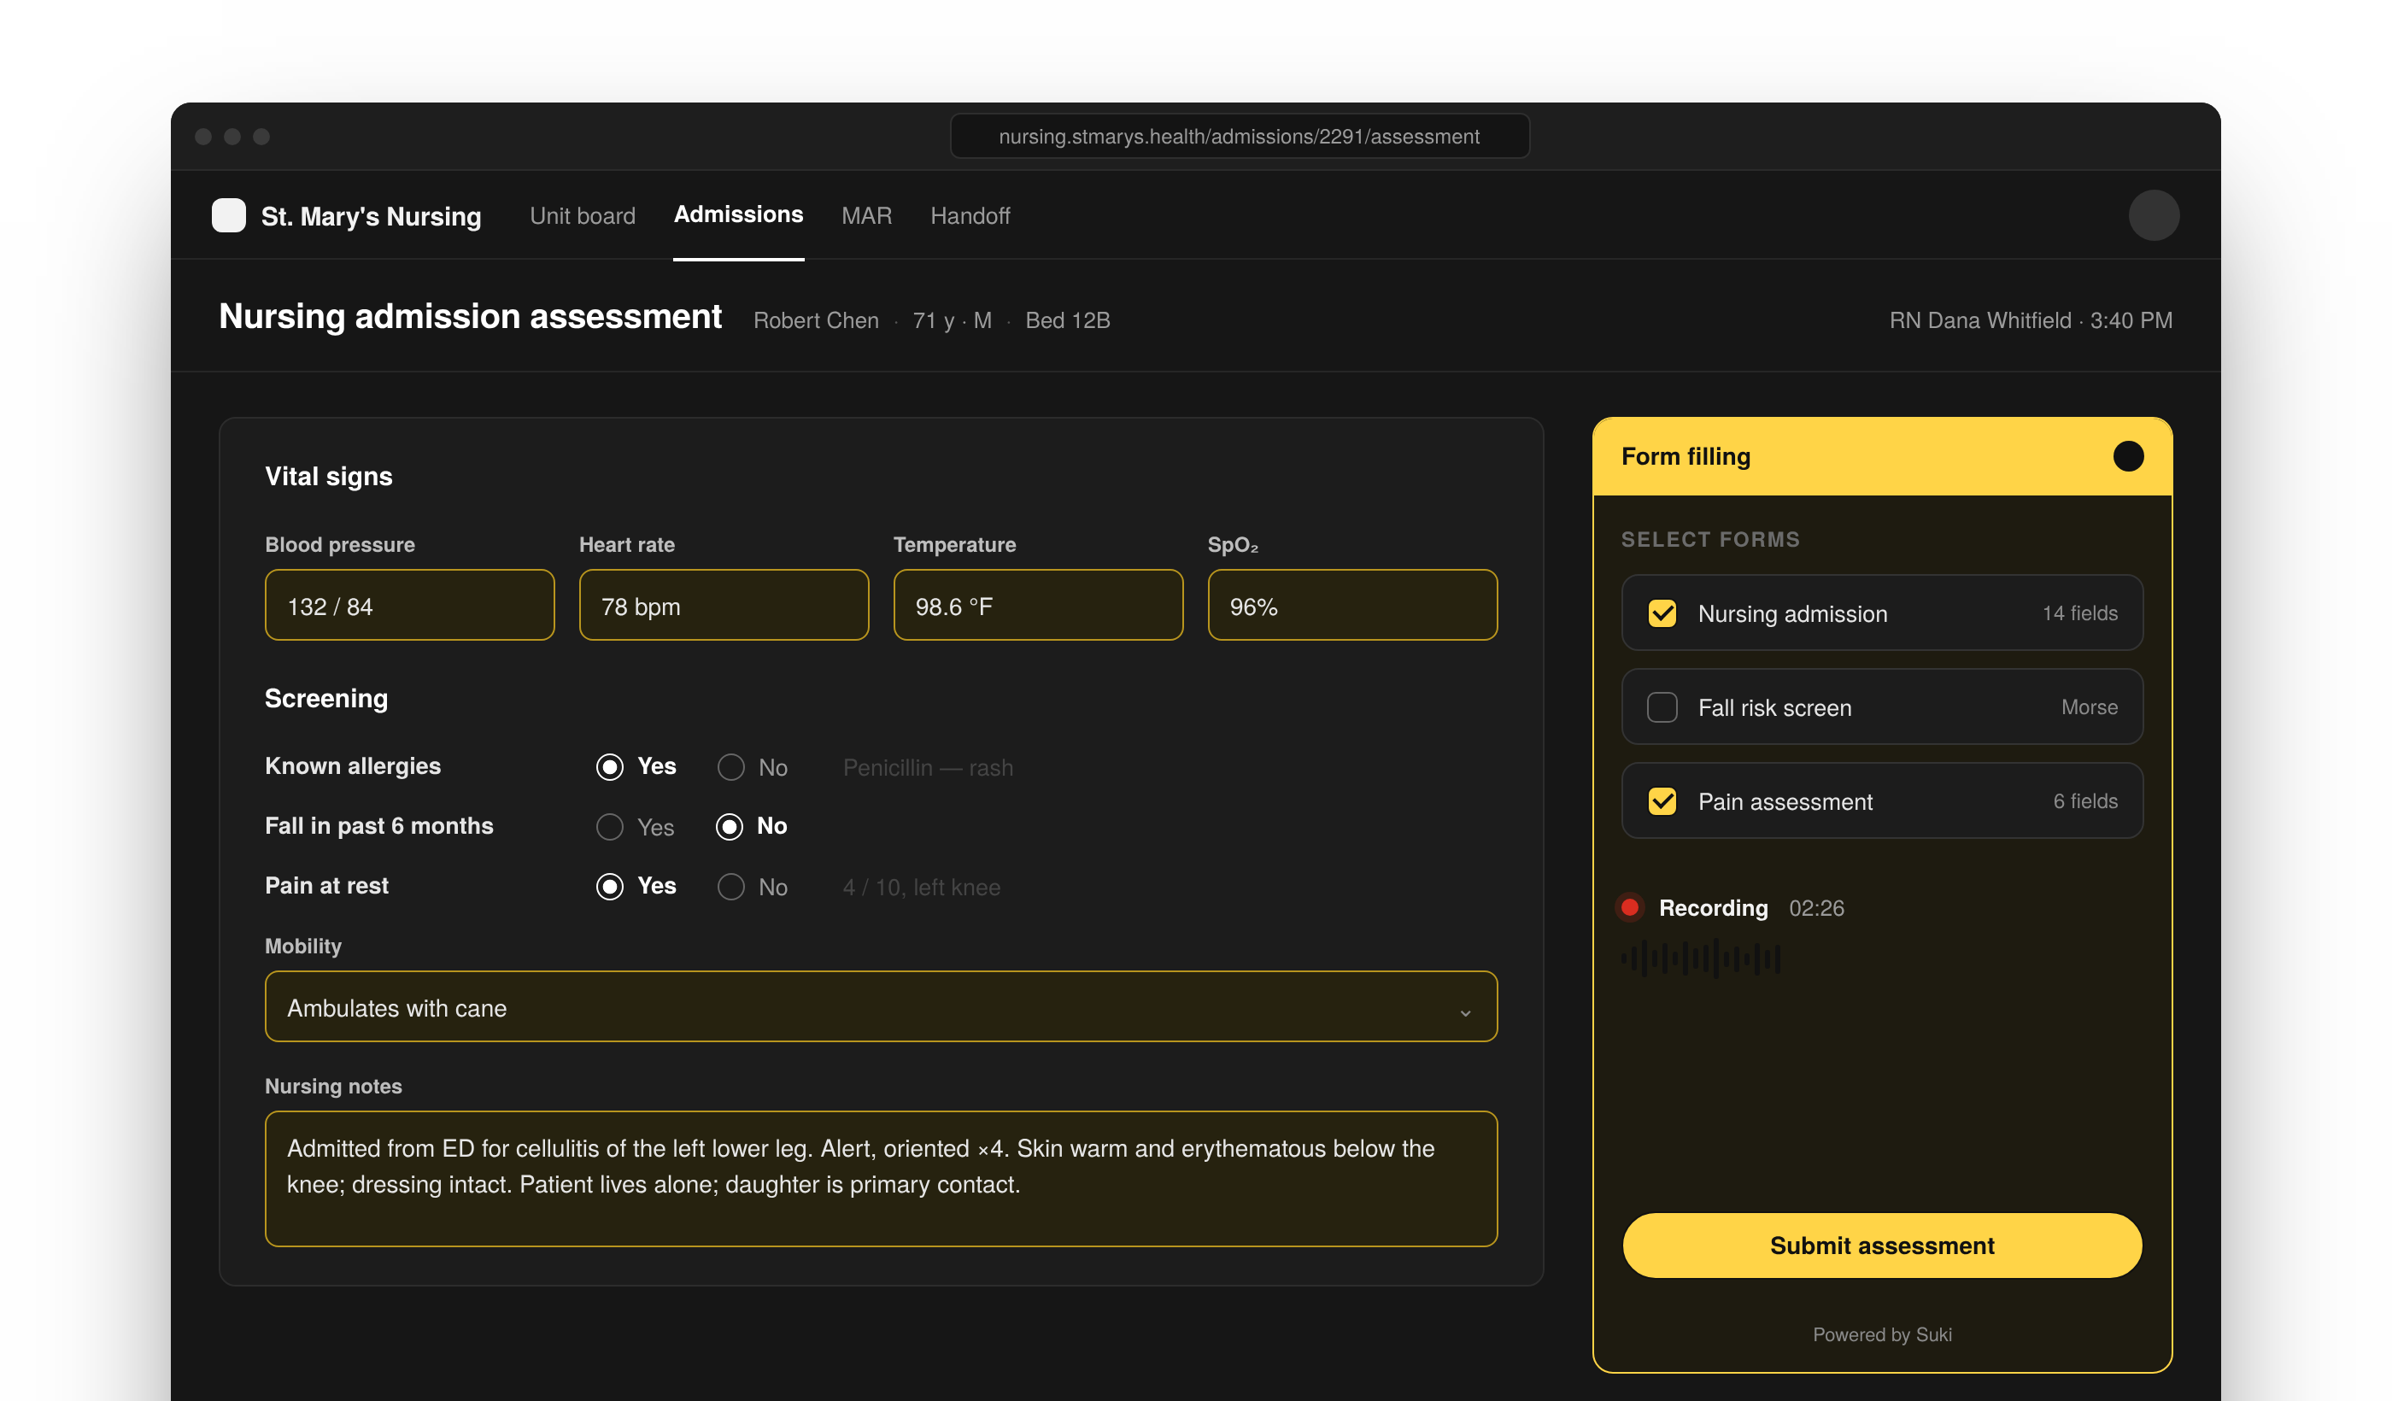The height and width of the screenshot is (1401, 2392).
Task: Select No for Pain at rest
Action: (x=731, y=887)
